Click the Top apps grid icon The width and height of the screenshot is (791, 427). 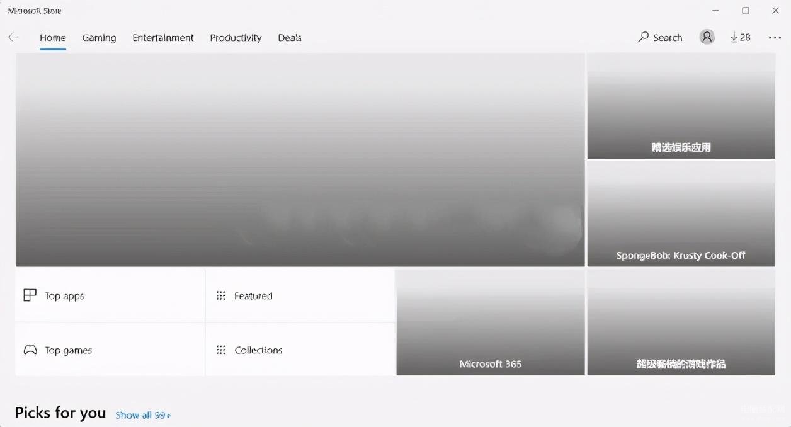click(30, 295)
